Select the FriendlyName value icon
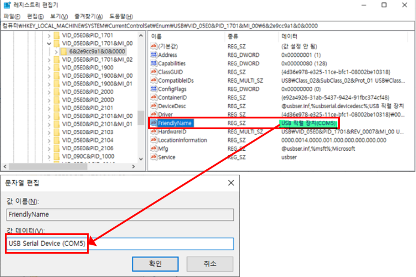The width and height of the screenshot is (416, 277). tap(153, 123)
